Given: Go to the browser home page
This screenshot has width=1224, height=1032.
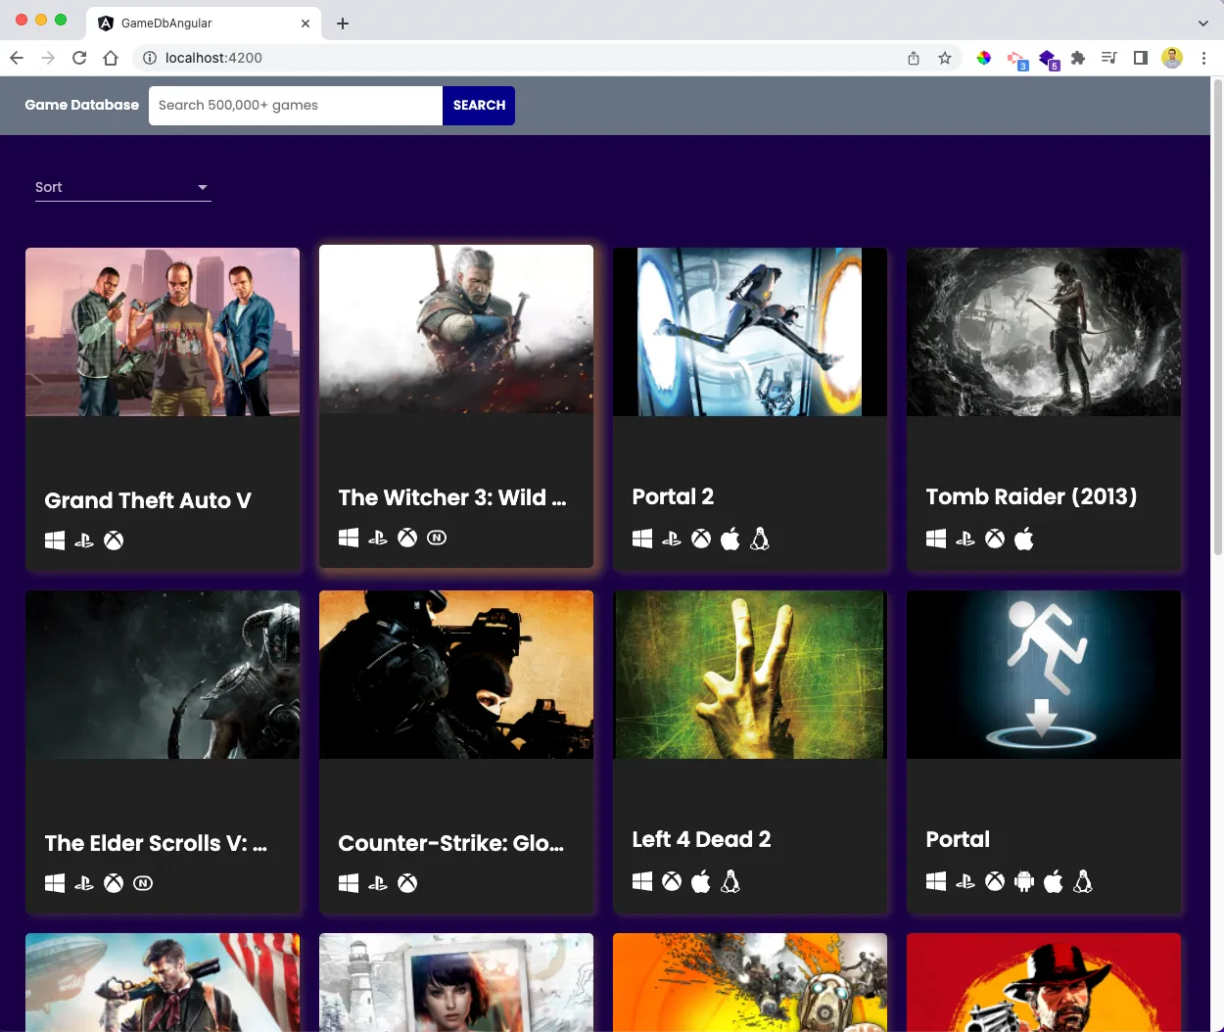Looking at the screenshot, I should coord(111,58).
